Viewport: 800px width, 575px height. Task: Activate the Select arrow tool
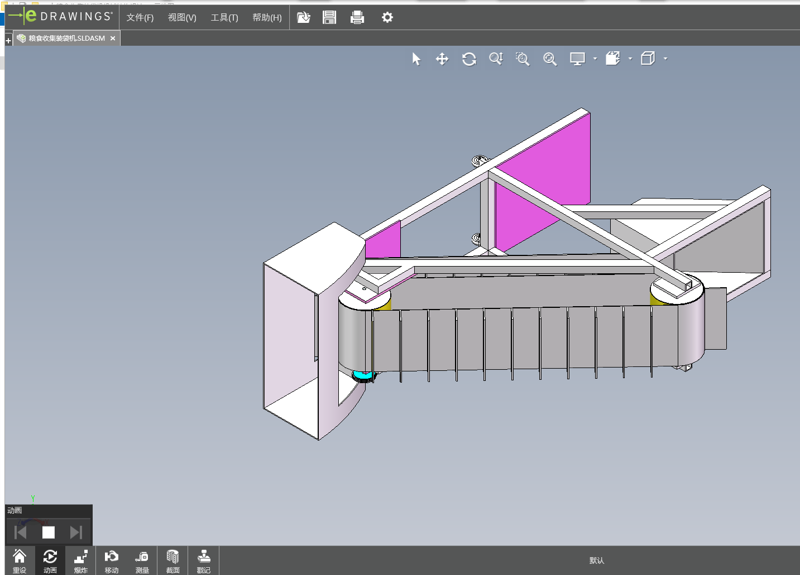click(x=416, y=59)
